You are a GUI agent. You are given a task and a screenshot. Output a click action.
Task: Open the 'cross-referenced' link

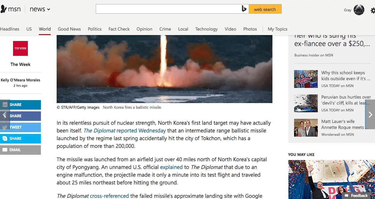point(109,196)
